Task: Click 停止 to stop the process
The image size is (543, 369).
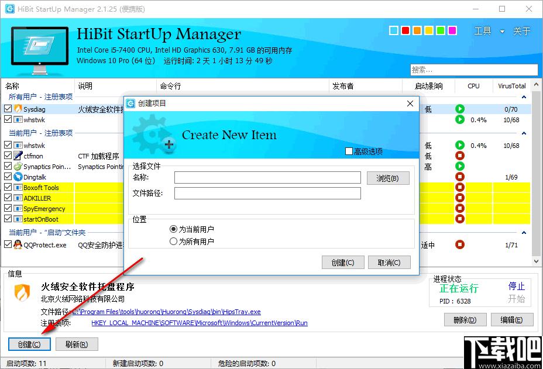Action: pyautogui.click(x=516, y=287)
